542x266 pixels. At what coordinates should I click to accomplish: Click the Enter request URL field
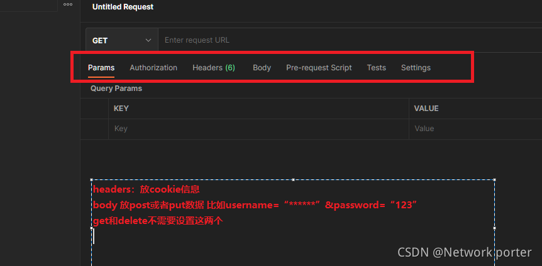tap(350, 40)
